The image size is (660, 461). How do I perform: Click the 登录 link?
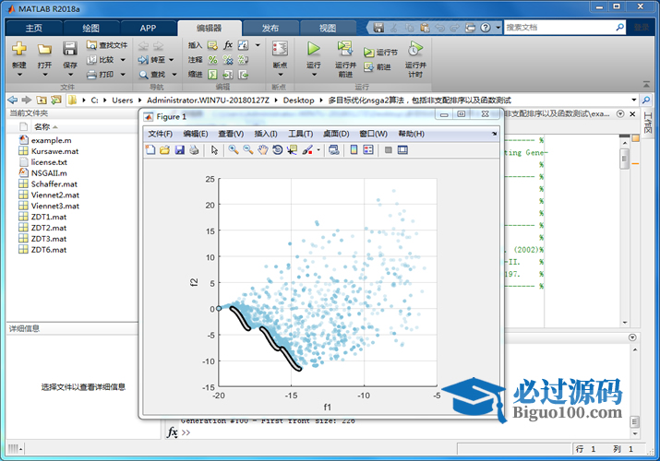(641, 28)
